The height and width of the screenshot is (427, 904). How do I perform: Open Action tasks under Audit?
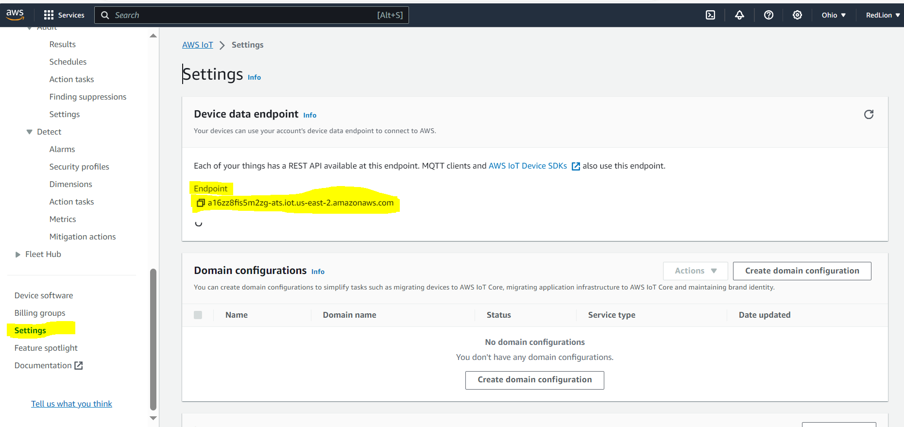(71, 79)
